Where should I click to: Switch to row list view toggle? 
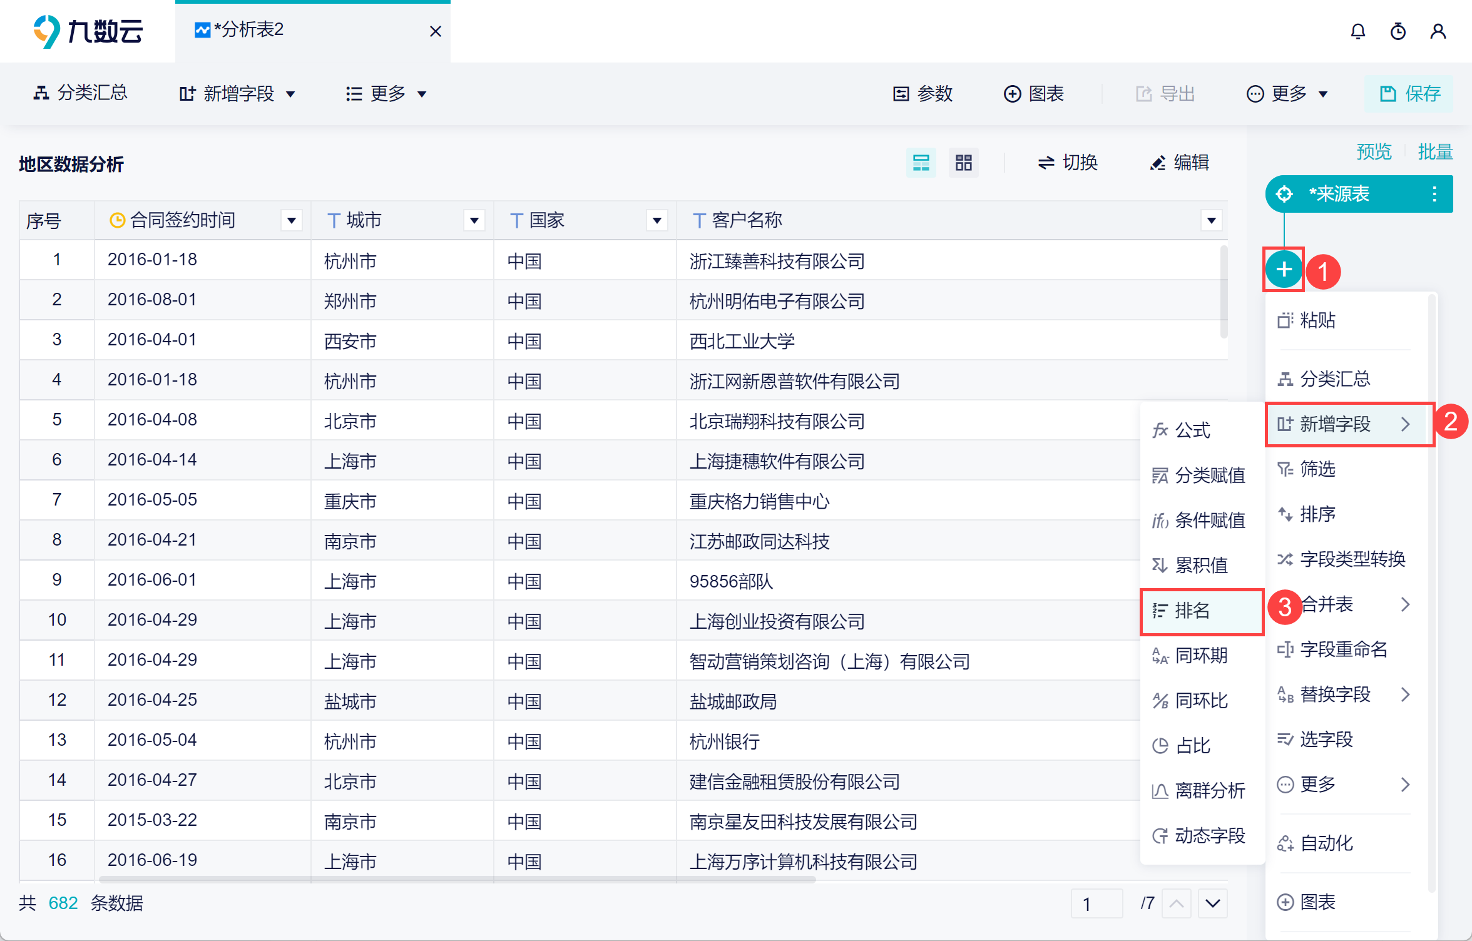(921, 163)
